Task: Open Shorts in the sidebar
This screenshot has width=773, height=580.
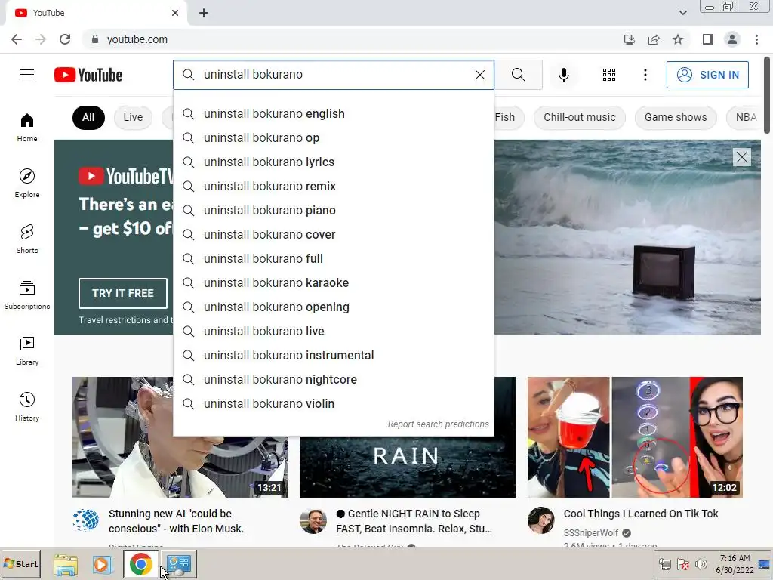Action: 27,239
